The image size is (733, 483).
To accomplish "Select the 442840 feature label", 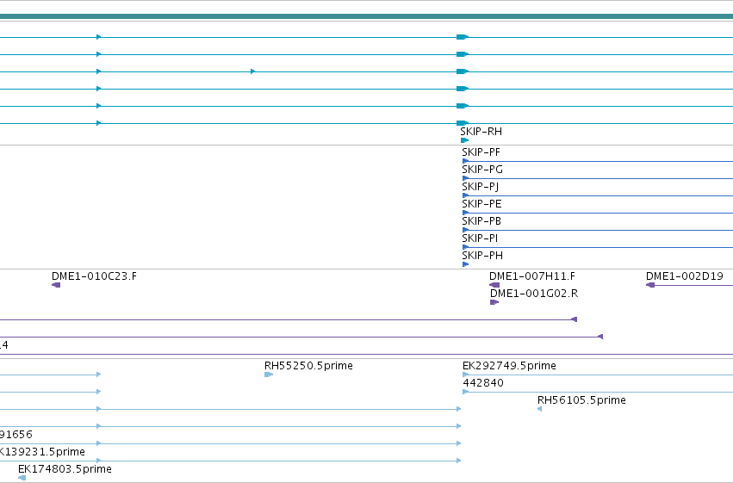I will click(483, 383).
